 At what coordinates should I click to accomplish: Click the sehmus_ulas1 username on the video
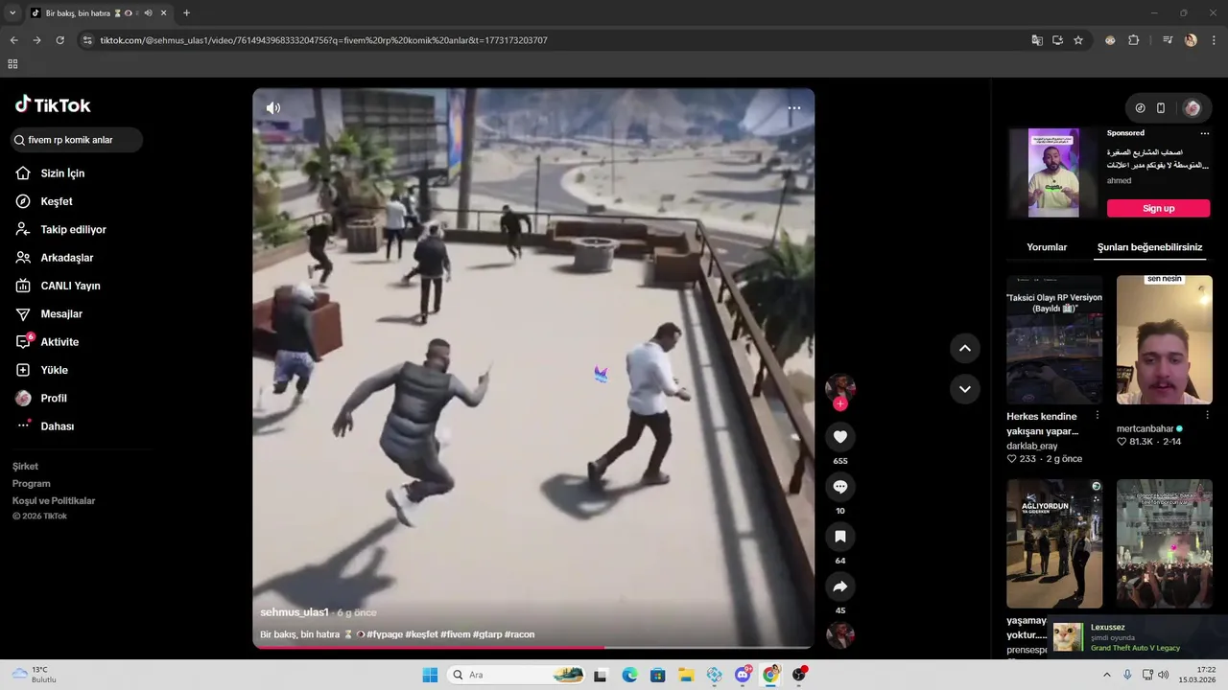295,612
